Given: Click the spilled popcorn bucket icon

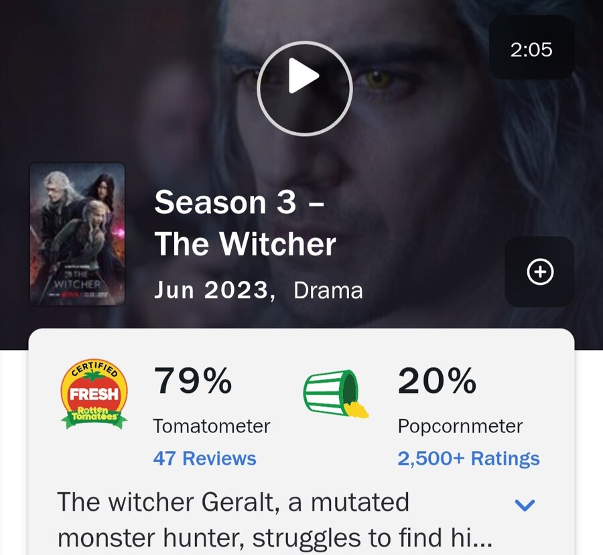Looking at the screenshot, I should 336,393.
